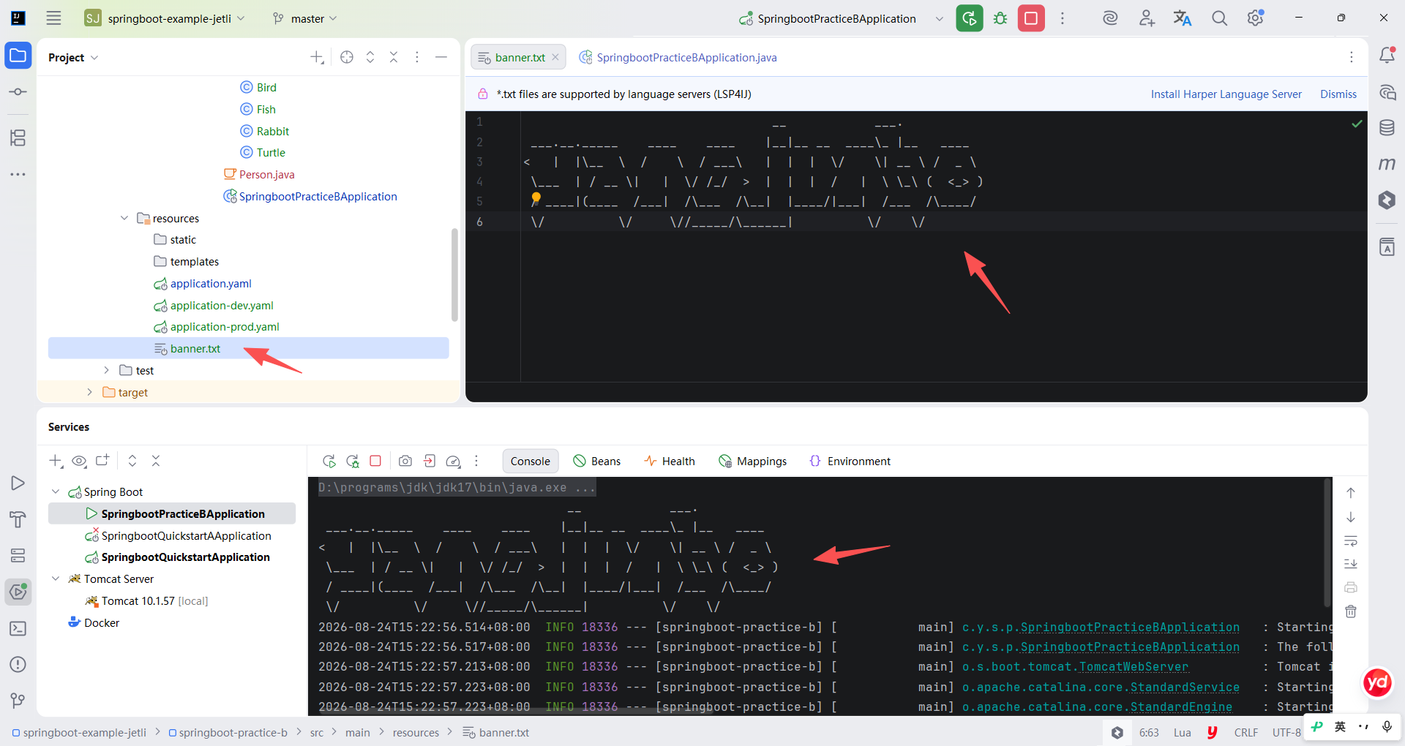Viewport: 1405px width, 746px height.
Task: Toggle scroll to end in console
Action: click(1351, 564)
